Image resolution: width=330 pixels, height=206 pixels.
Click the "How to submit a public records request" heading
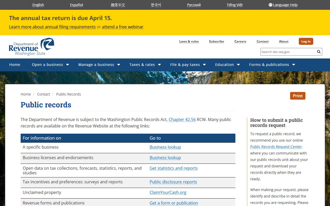tap(276, 123)
